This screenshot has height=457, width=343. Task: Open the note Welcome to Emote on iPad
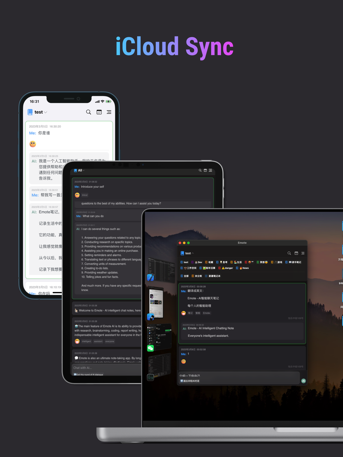tap(107, 308)
